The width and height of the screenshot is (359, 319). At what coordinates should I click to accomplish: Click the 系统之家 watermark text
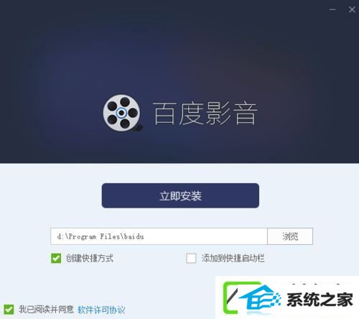pyautogui.click(x=320, y=300)
